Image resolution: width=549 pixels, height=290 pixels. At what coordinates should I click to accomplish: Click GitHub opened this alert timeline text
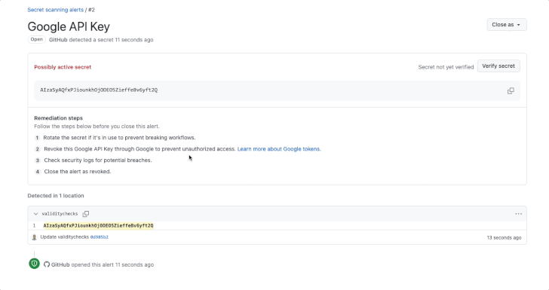(x=103, y=265)
